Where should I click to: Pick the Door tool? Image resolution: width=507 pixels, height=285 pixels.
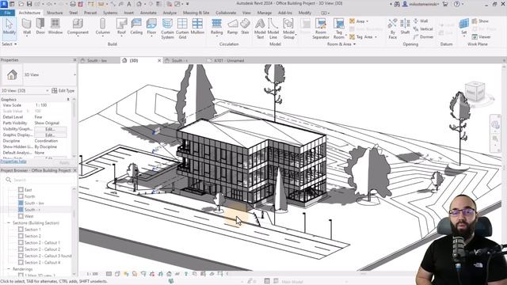pyautogui.click(x=40, y=26)
